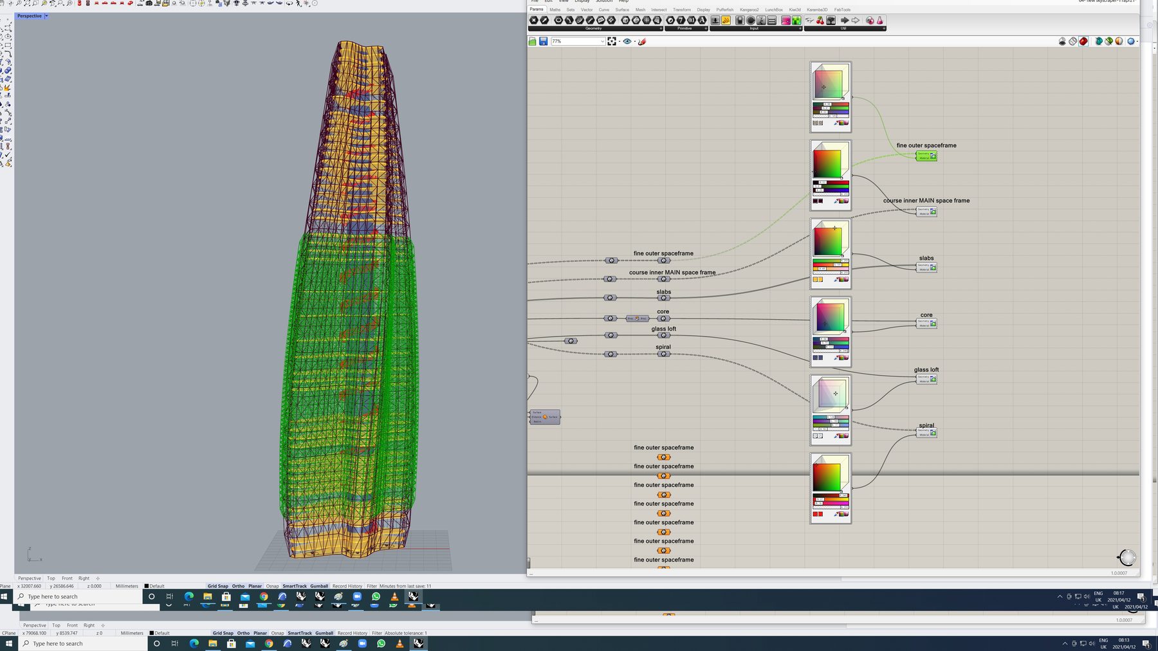Click Millimeters units in the upper status bar
1158x651 pixels.
127,586
